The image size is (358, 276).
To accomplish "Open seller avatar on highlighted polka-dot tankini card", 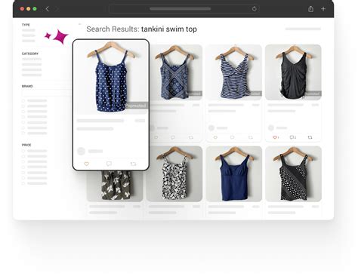I will [x=81, y=151].
